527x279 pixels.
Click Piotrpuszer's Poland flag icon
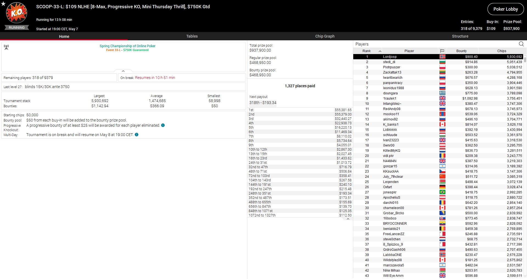click(442, 67)
